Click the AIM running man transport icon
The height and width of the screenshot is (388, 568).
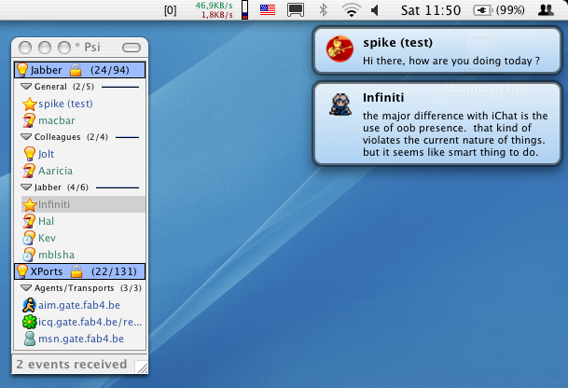click(29, 305)
